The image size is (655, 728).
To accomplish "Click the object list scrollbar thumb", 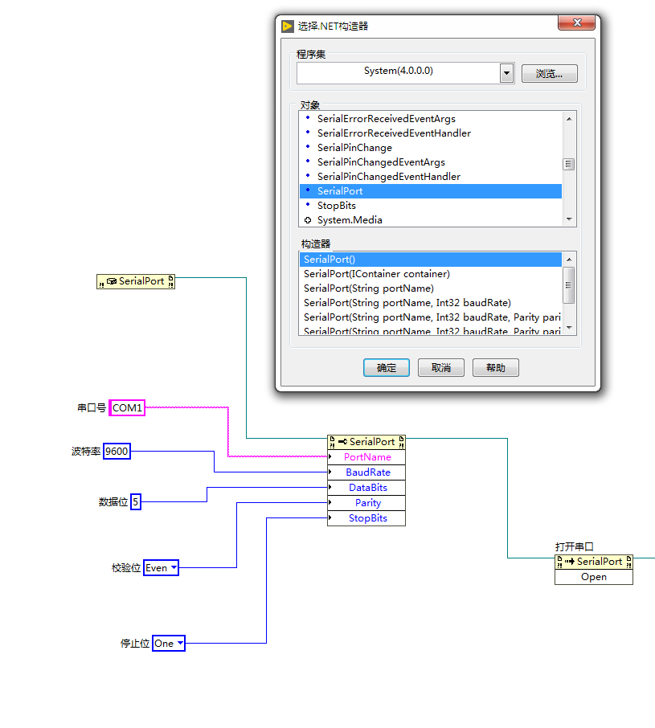I will click(x=569, y=165).
